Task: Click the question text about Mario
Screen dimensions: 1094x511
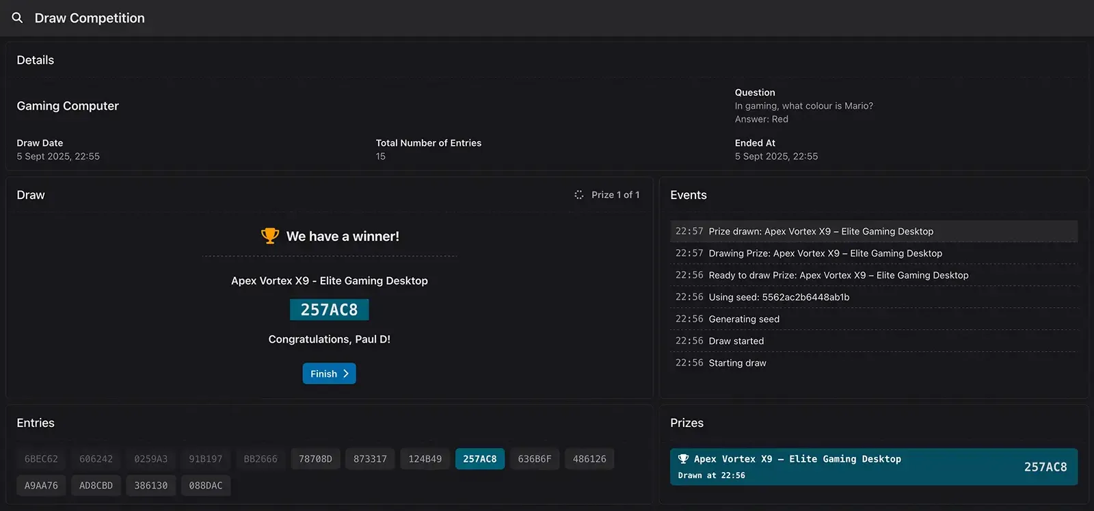Action: pyautogui.click(x=804, y=106)
